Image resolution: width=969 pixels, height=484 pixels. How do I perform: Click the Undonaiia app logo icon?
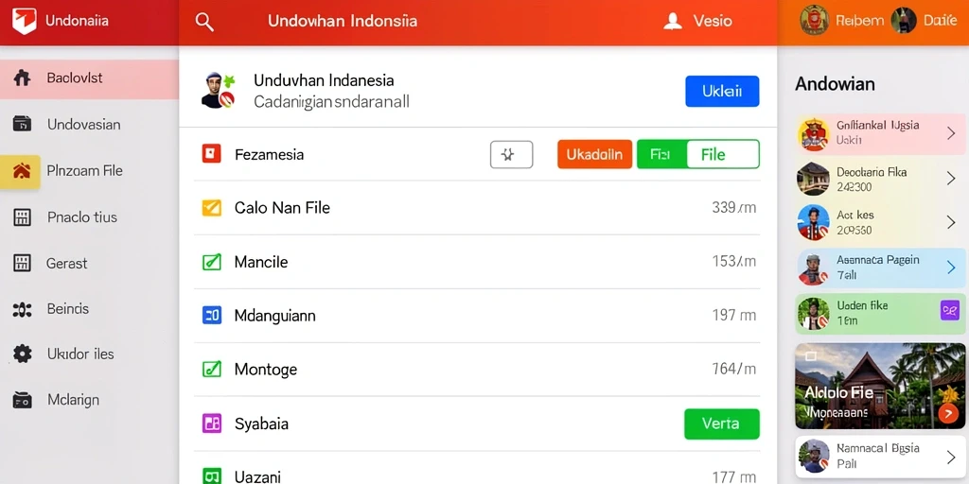tap(24, 21)
